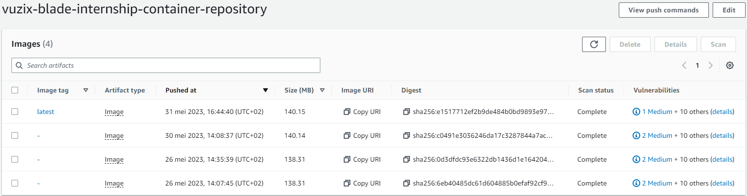Click info icon in 14:07:45 vulnerabilities row
The image size is (747, 196).
coord(636,183)
